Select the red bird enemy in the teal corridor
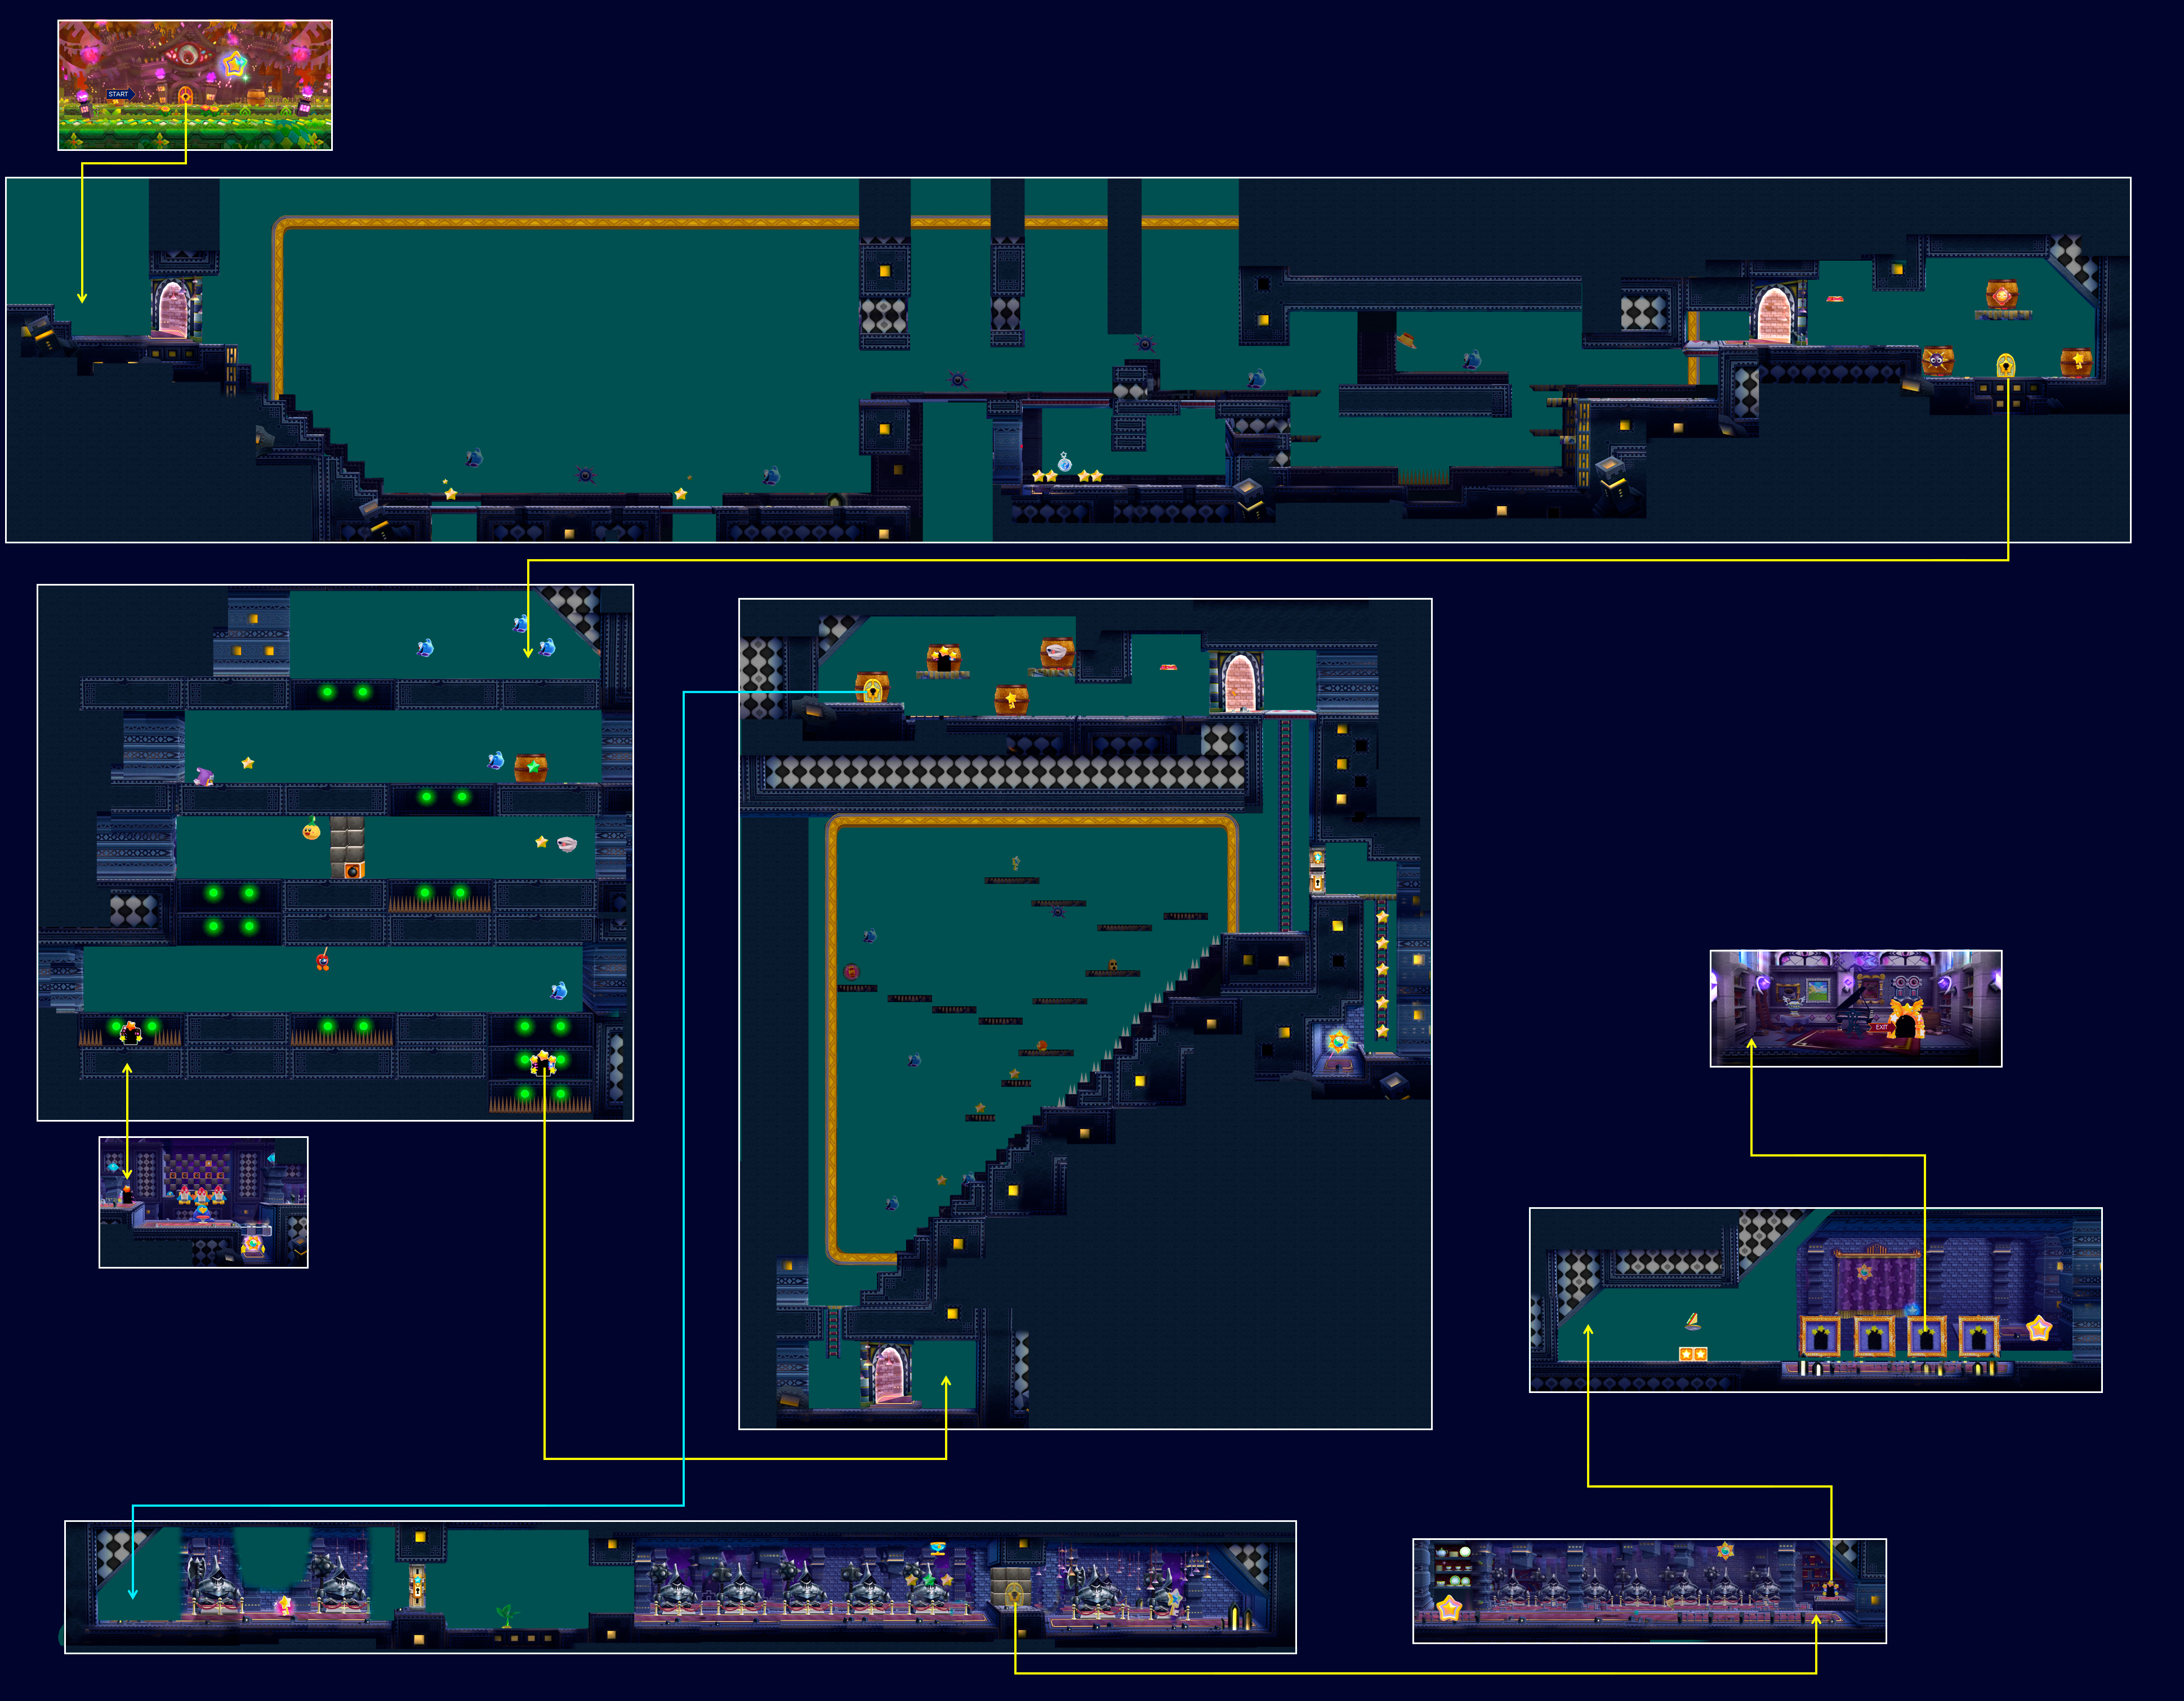The image size is (2184, 1701). [x=322, y=961]
